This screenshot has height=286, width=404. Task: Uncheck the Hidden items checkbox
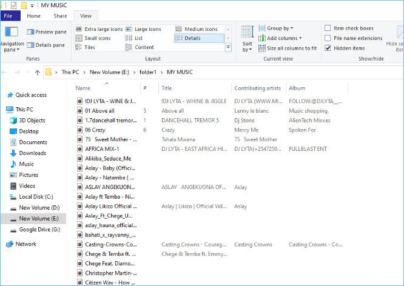pyautogui.click(x=328, y=48)
